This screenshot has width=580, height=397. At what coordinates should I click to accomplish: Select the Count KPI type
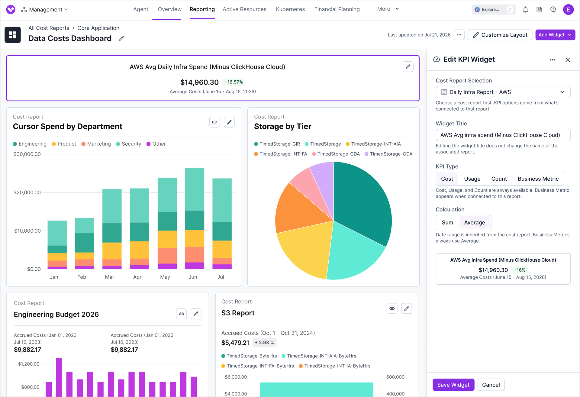point(499,179)
